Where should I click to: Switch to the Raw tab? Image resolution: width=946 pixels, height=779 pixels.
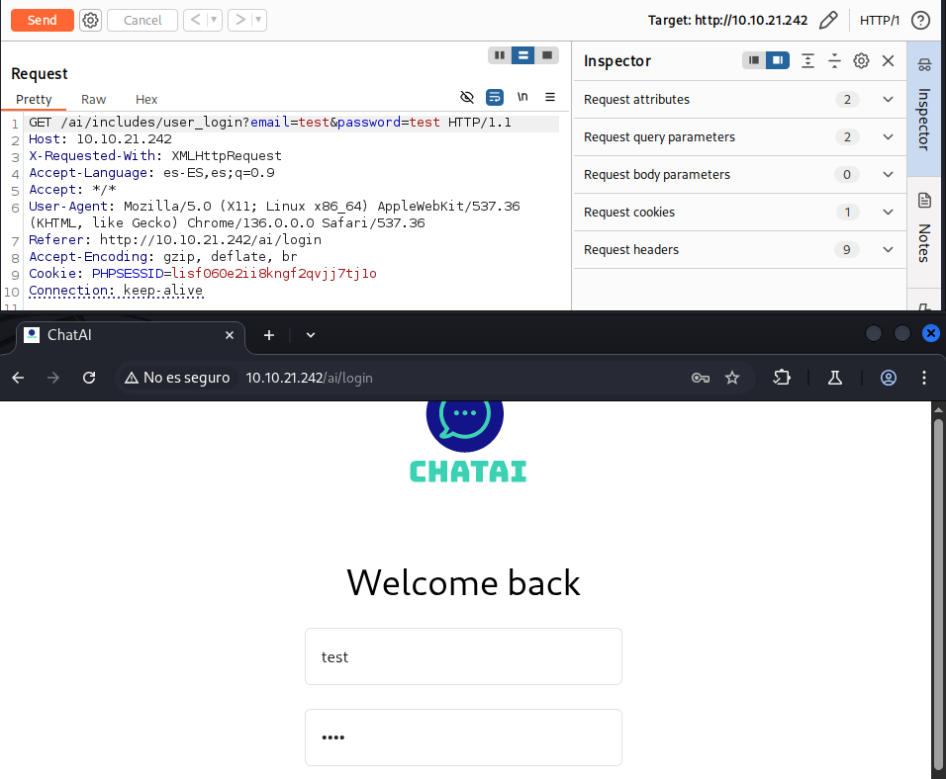tap(94, 100)
